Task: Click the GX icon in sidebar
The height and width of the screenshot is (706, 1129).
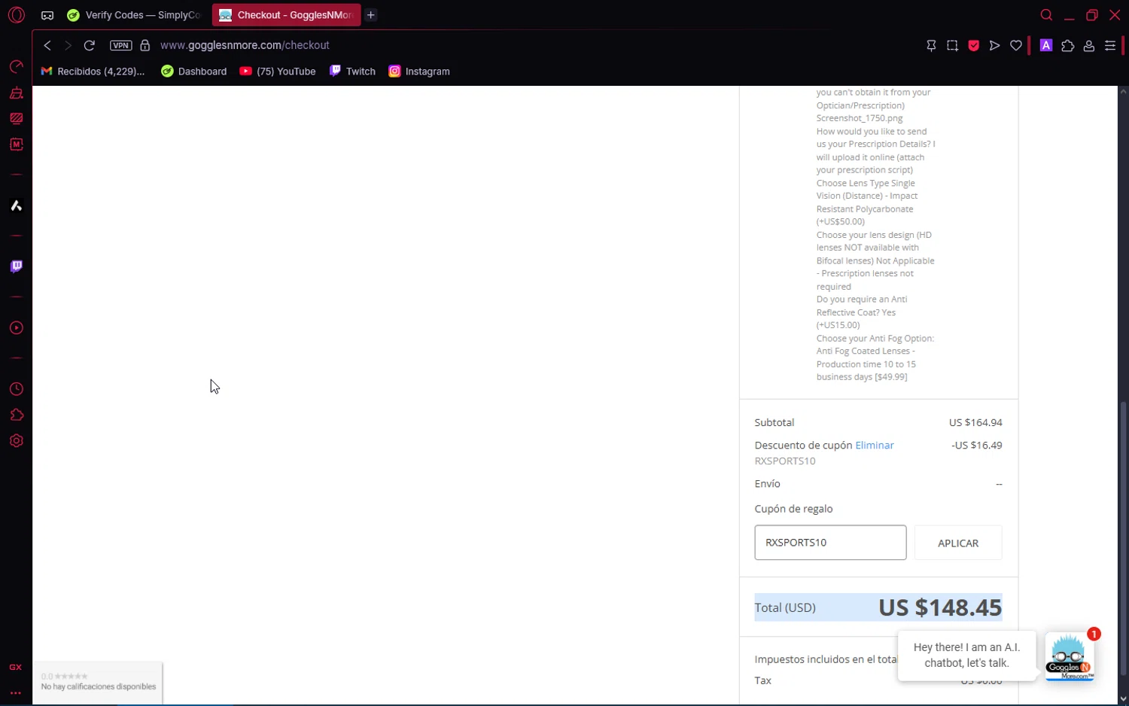Action: [15, 668]
